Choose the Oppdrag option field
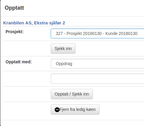144x126 pixels. pyautogui.click(x=64, y=64)
